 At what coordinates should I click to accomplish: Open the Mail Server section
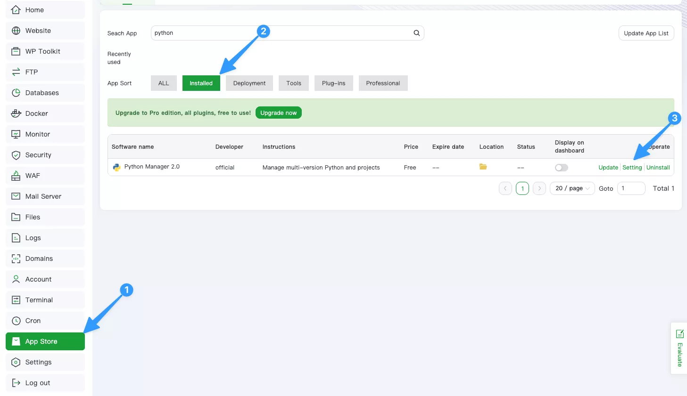click(x=43, y=196)
